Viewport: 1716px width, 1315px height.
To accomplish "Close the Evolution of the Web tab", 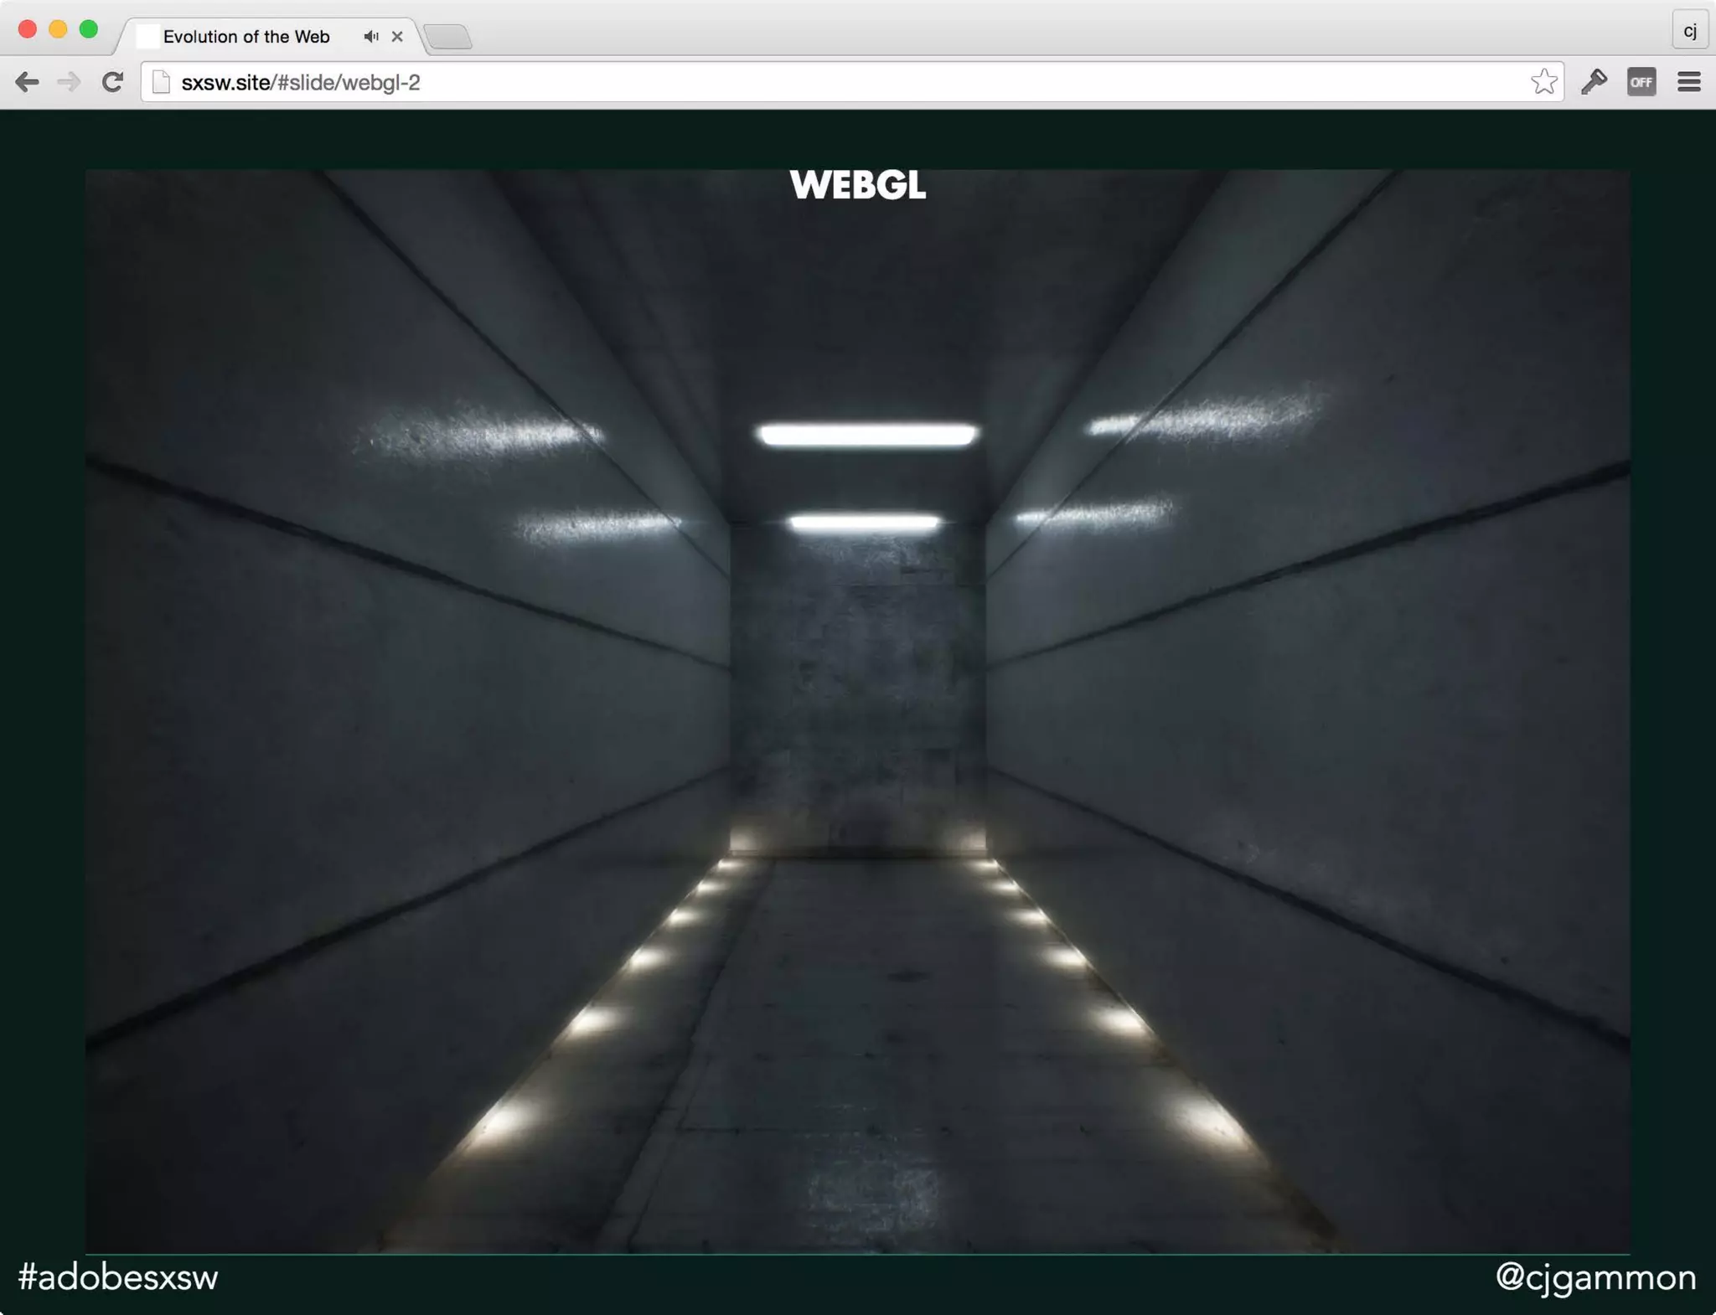I will click(397, 37).
